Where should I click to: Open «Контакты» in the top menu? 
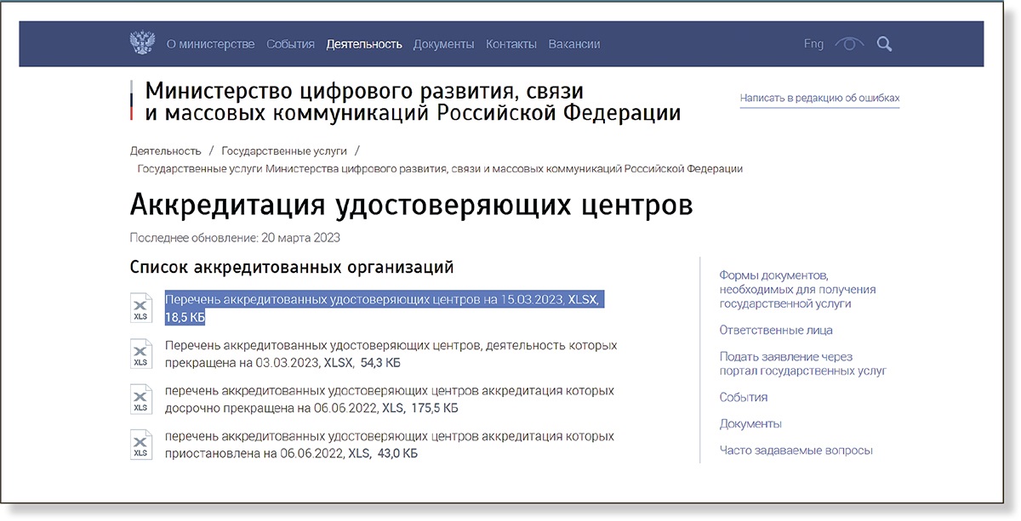(x=510, y=44)
